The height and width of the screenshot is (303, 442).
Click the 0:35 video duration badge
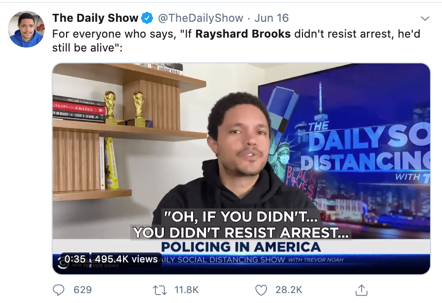point(74,259)
